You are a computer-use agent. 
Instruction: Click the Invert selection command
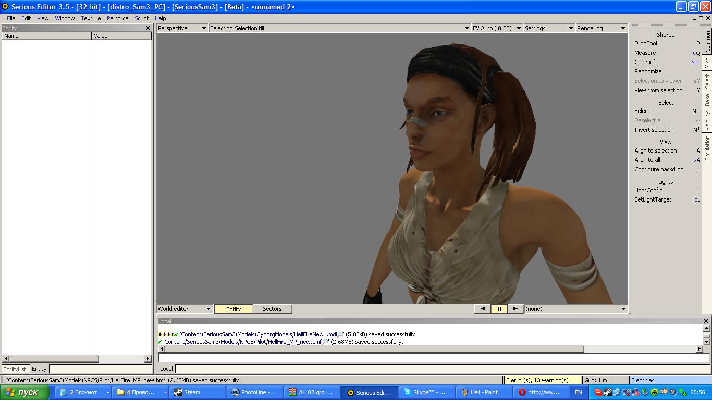tap(667, 130)
